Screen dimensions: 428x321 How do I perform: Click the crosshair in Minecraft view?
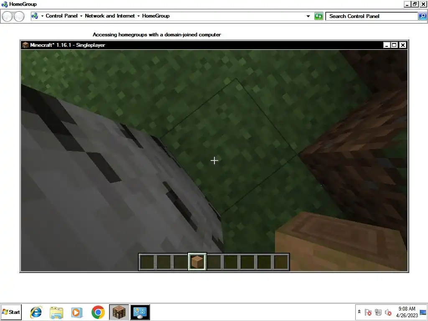click(214, 160)
